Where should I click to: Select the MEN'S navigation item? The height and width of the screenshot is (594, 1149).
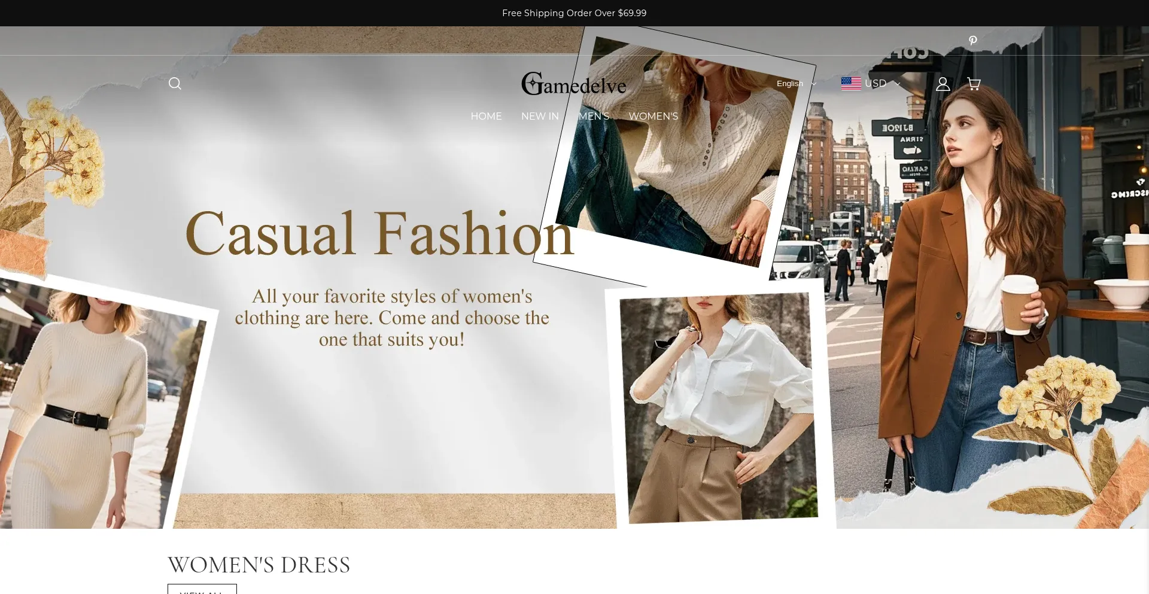(x=594, y=116)
